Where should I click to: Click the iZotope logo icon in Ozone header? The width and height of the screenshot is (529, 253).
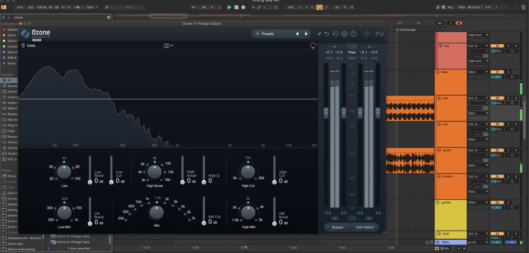[x=367, y=34]
